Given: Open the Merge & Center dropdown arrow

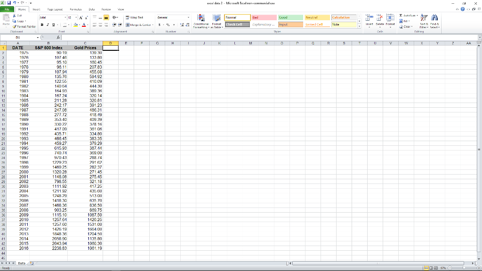Looking at the screenshot, I should (153, 25).
